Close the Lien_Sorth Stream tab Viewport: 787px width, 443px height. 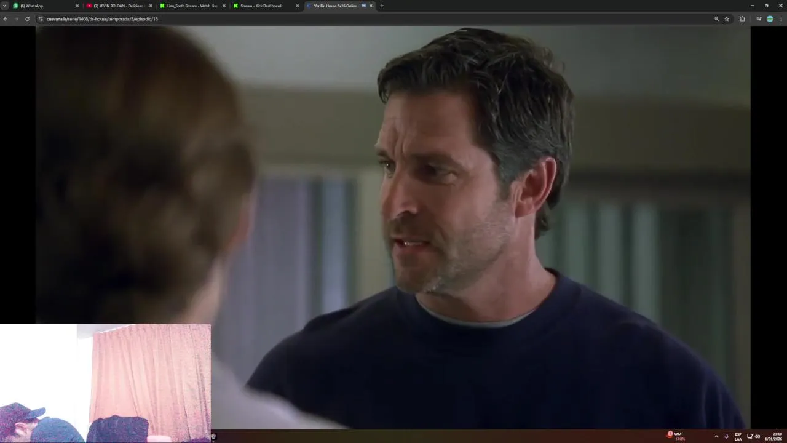224,6
